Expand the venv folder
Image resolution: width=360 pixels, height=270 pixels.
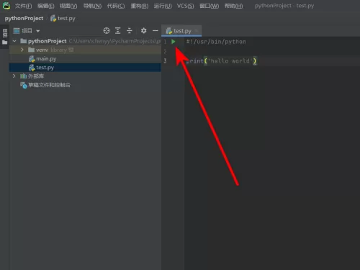pyautogui.click(x=22, y=50)
